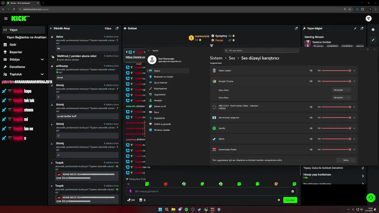Click the Gönder send button
Screen dimensions: 379x213
290,200
